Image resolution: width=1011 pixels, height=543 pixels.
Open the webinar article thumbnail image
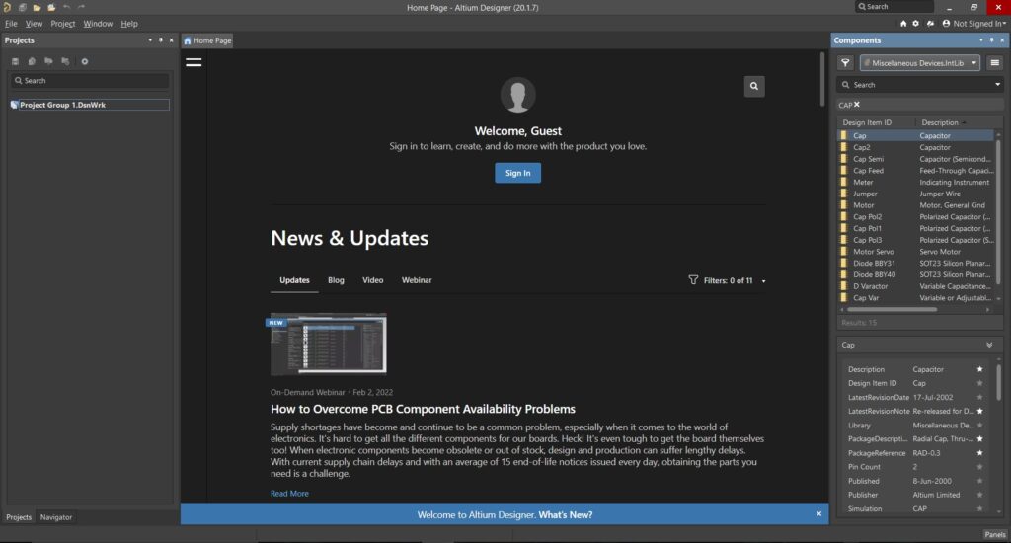click(328, 344)
